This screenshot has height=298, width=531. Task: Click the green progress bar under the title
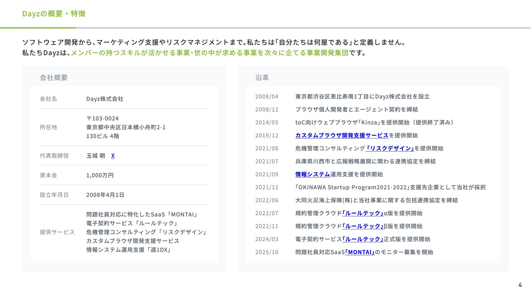[x=38, y=28]
